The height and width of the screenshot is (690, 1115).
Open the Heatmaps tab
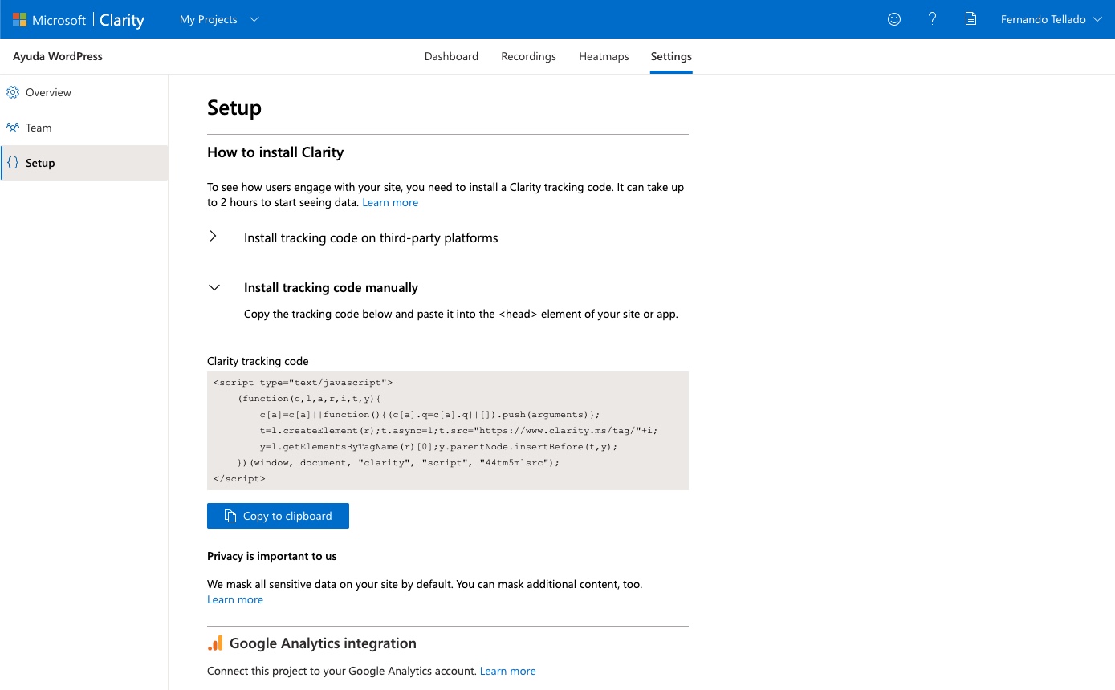point(604,56)
